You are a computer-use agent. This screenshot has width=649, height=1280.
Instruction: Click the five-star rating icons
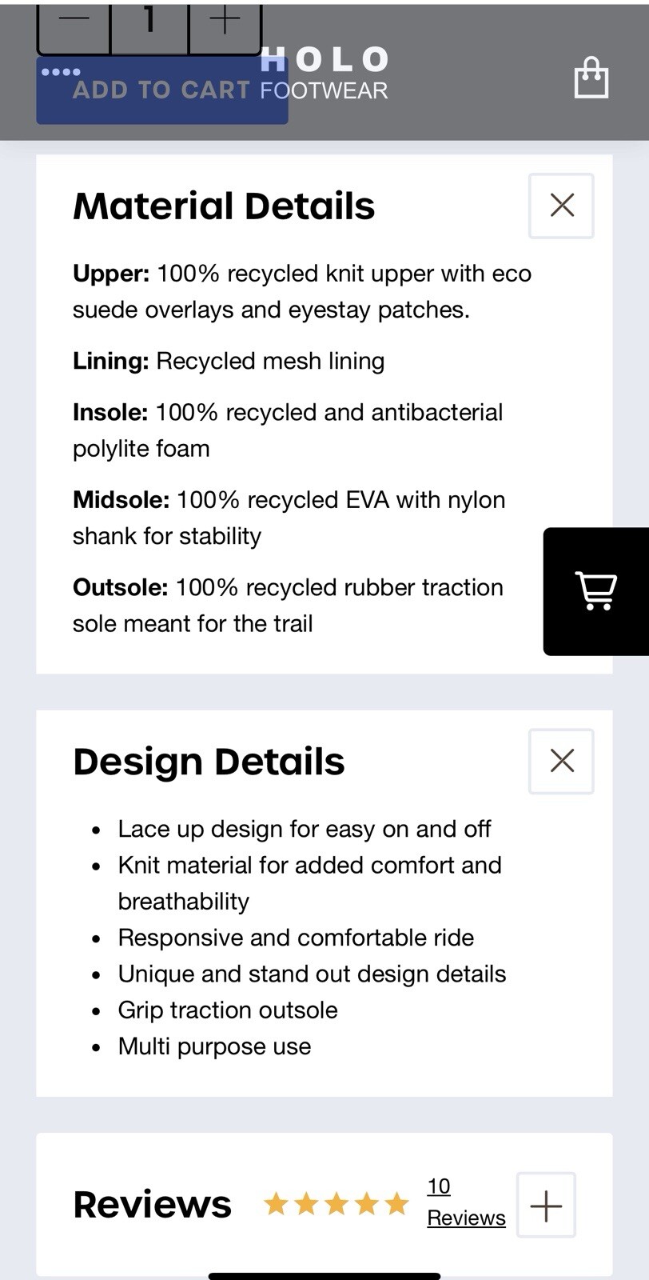(x=336, y=1203)
